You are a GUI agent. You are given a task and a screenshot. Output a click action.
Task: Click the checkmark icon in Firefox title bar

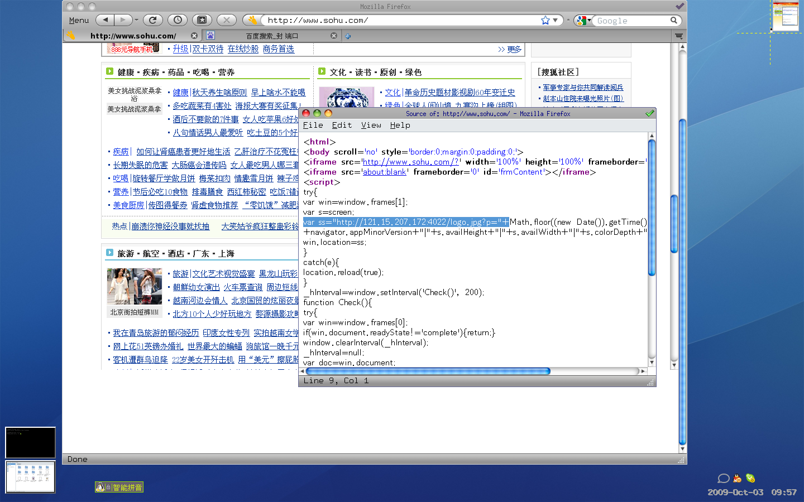679,6
